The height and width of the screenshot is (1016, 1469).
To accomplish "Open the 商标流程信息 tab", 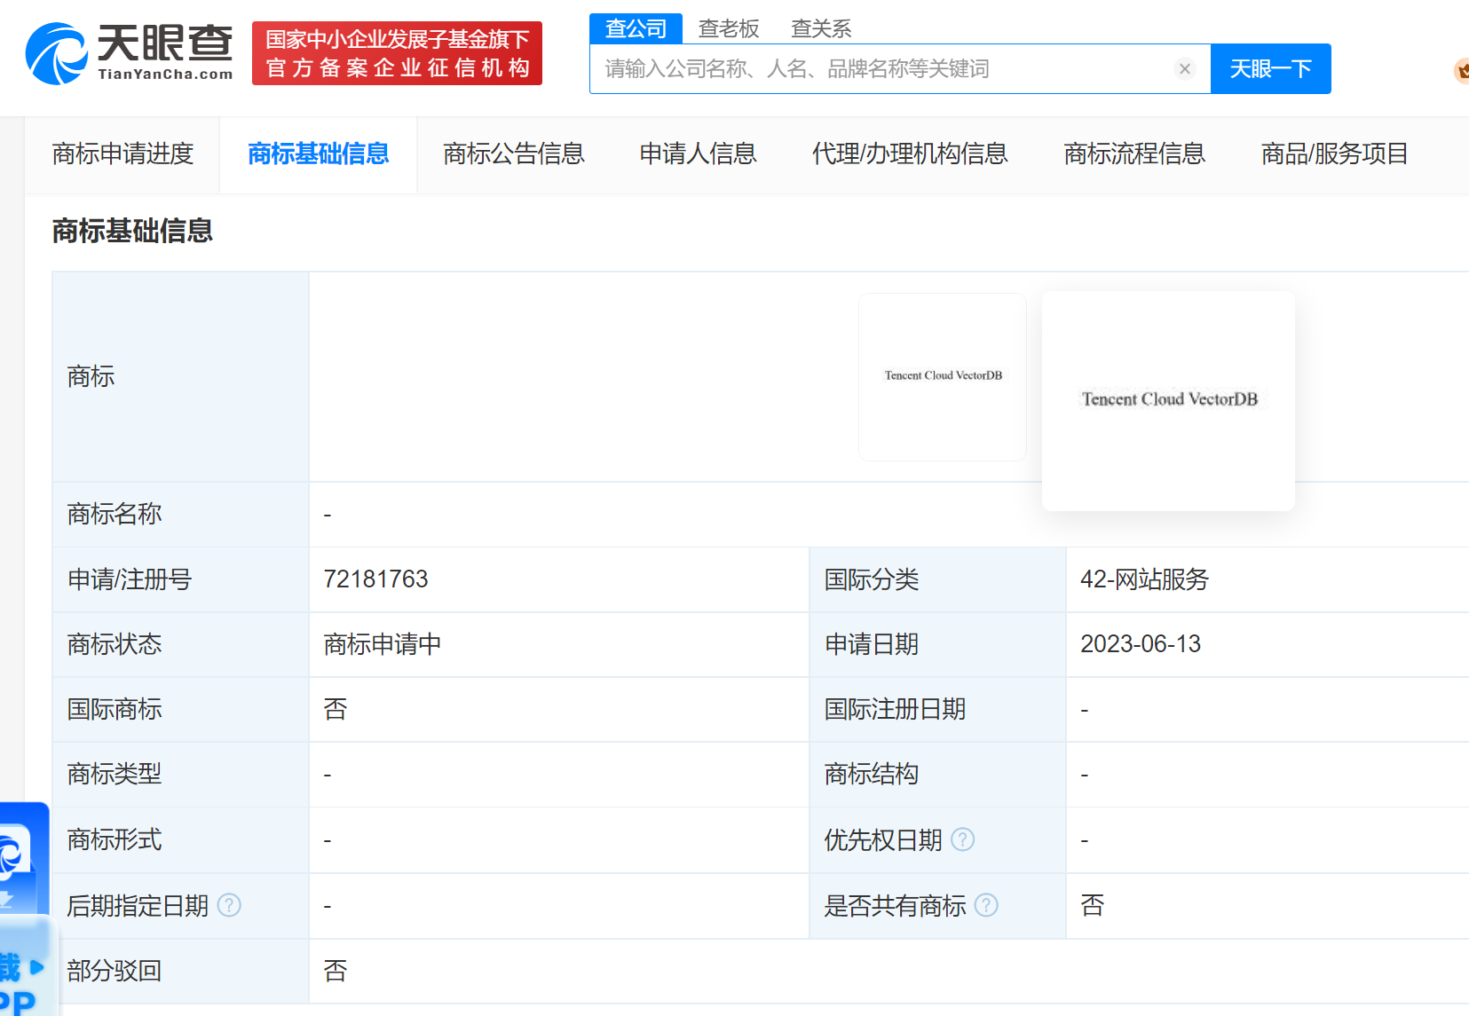I will tap(1134, 154).
